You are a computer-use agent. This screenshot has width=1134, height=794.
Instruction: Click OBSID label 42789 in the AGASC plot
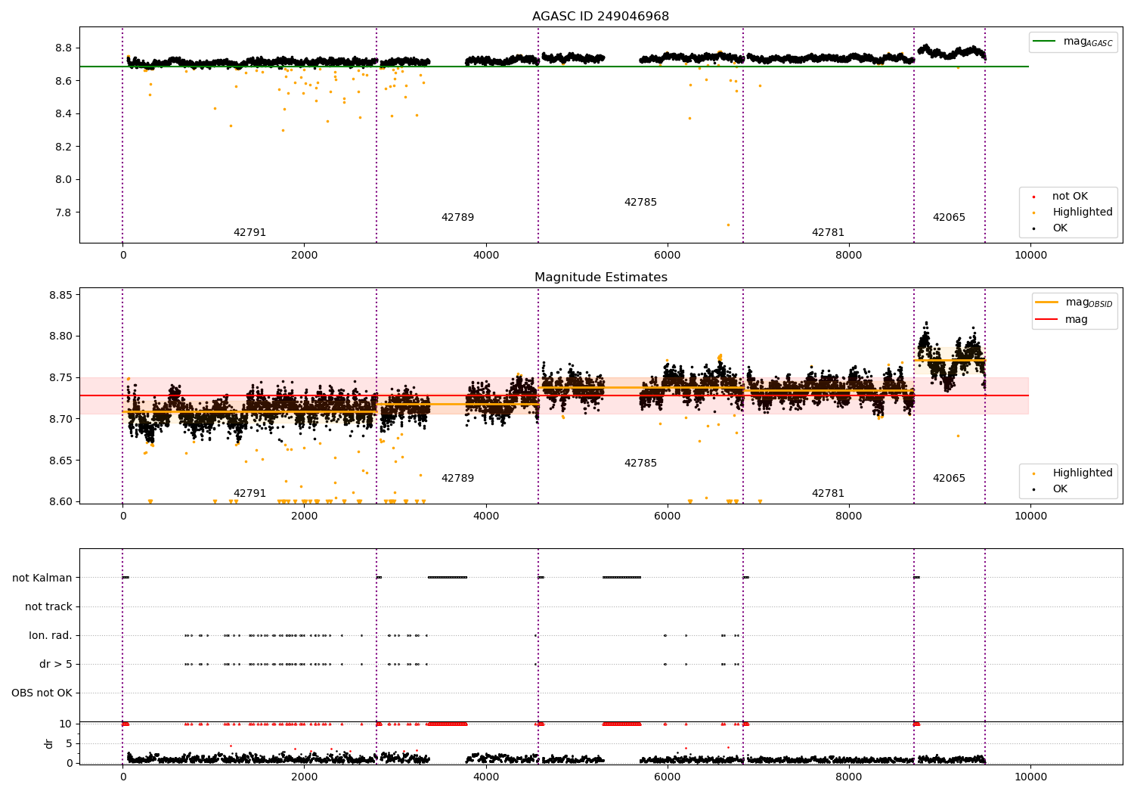point(457,218)
